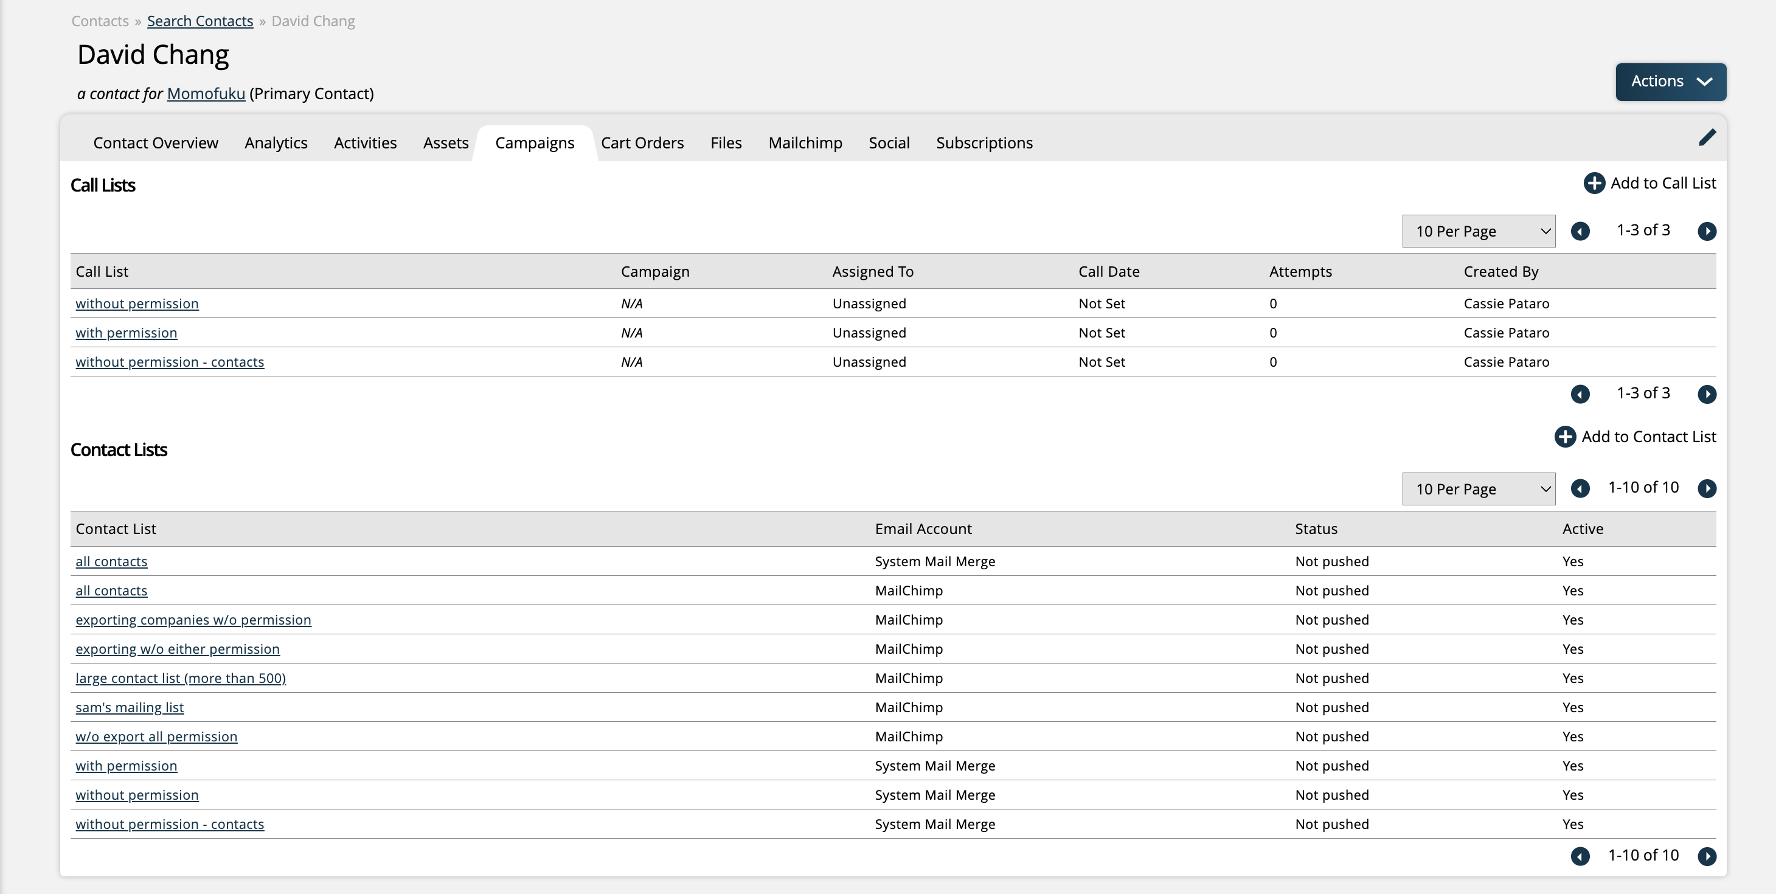Click the plus icon for Add to Contact List
The image size is (1776, 894).
click(x=1564, y=437)
